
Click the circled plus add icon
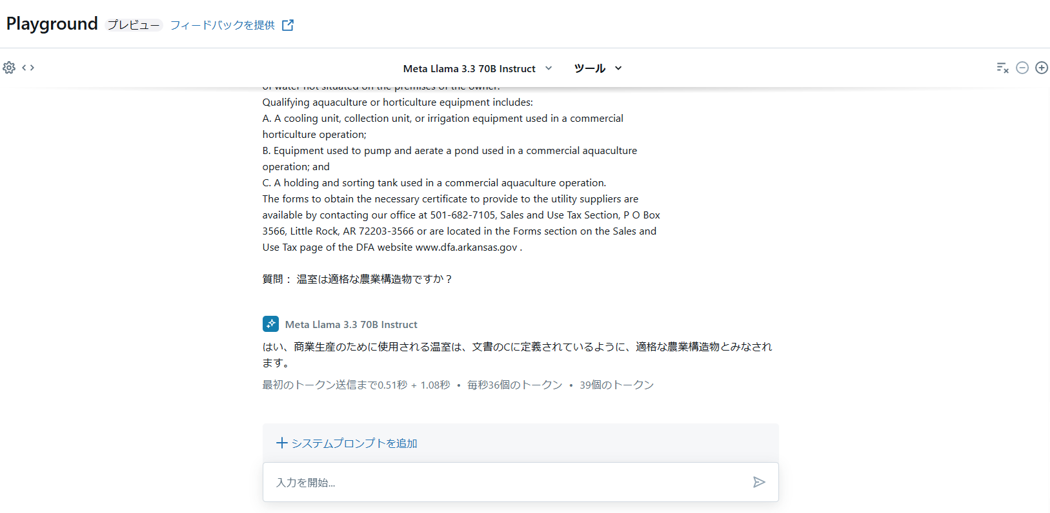1042,68
